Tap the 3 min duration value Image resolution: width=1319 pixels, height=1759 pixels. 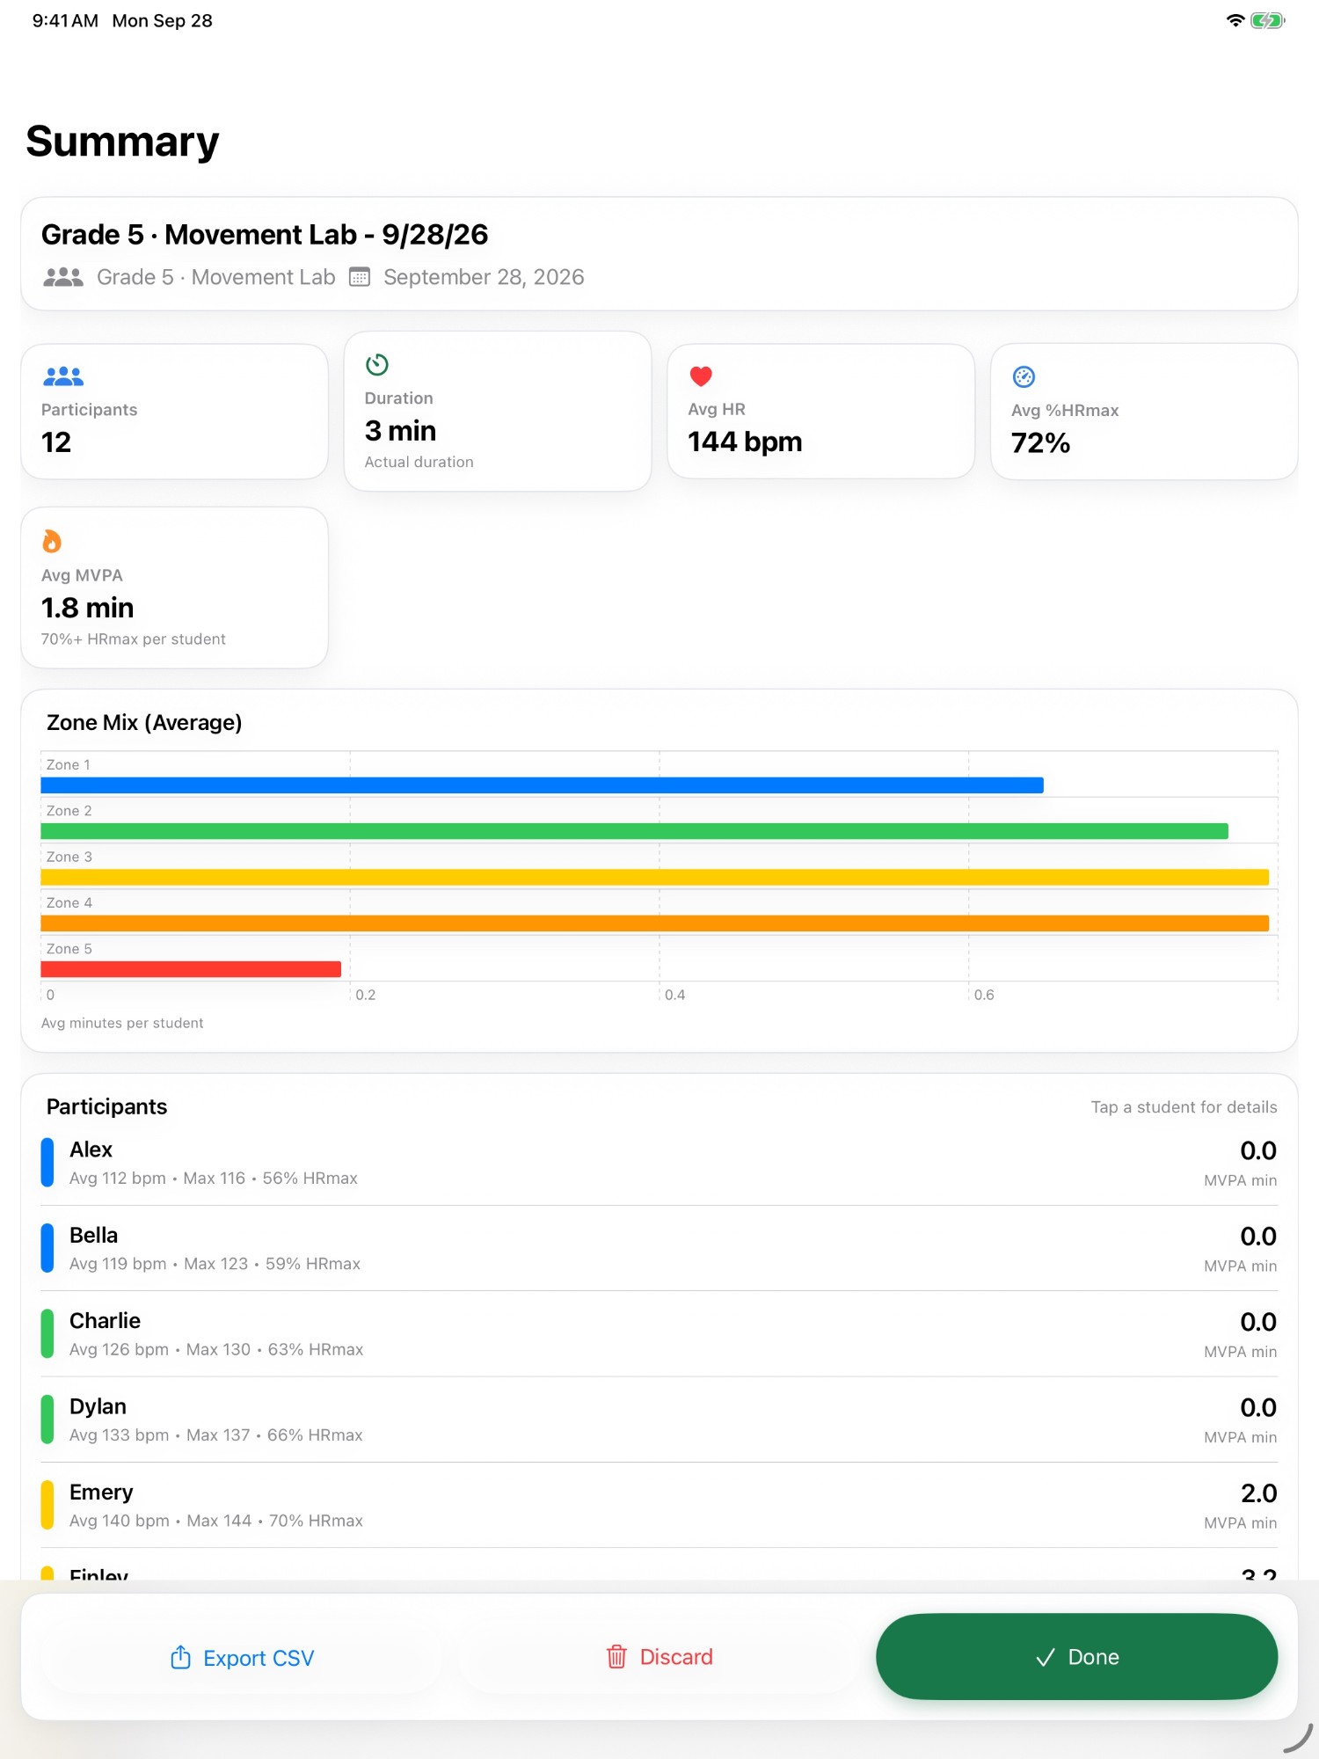(x=400, y=431)
